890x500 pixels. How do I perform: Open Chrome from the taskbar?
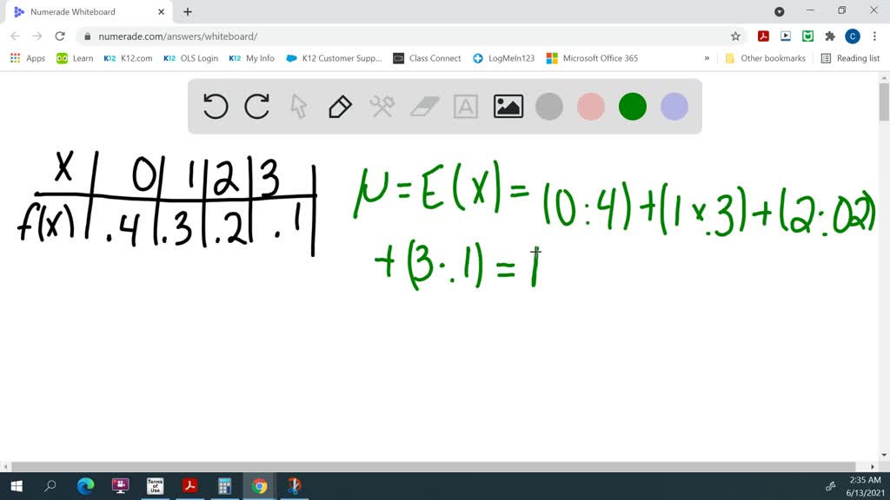[259, 486]
